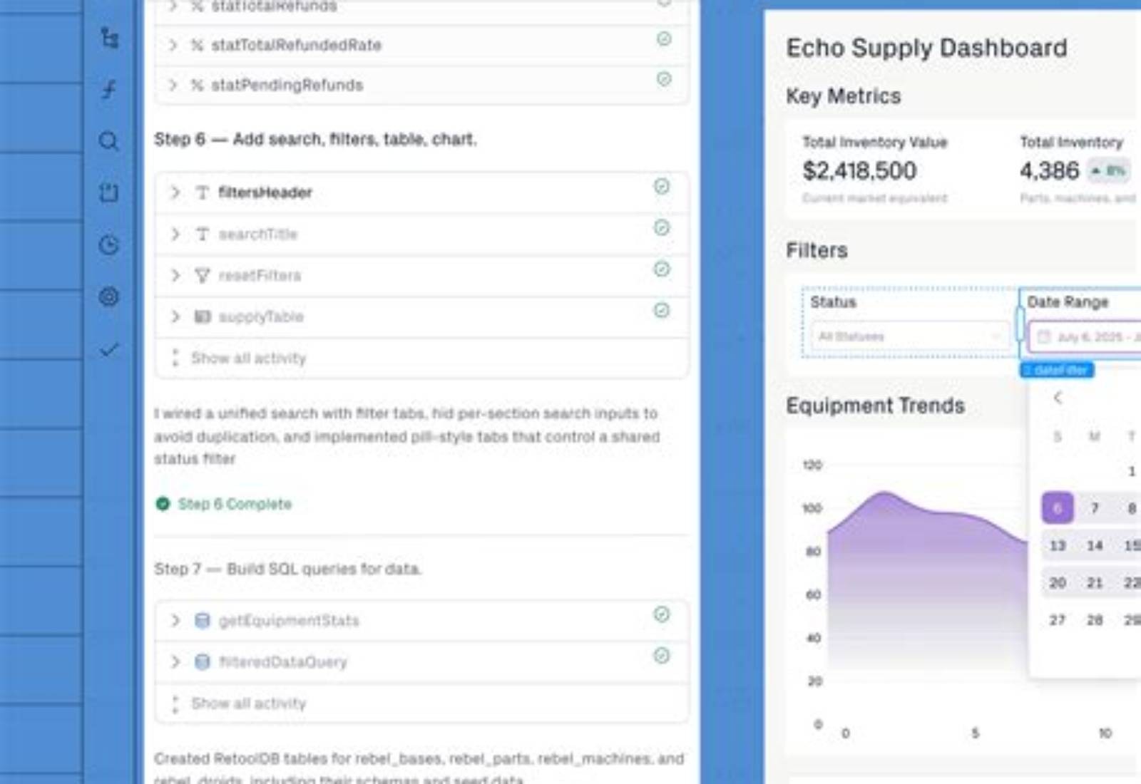Open the settings gear sidebar icon
The height and width of the screenshot is (784, 1141).
click(109, 296)
